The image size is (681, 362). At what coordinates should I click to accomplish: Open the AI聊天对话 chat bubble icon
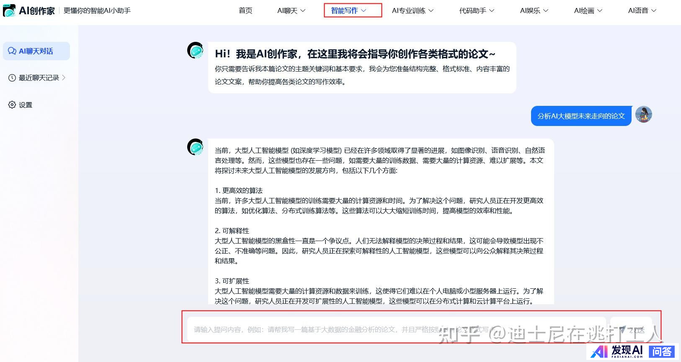pos(12,51)
